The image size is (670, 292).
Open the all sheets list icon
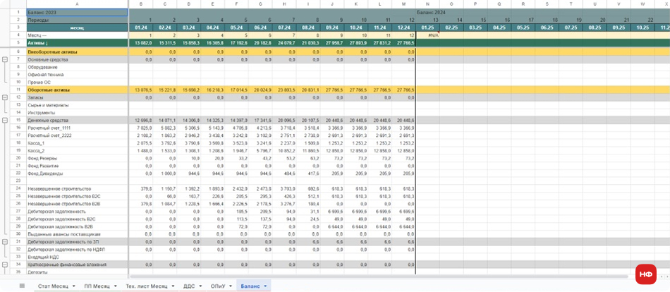(x=22, y=286)
